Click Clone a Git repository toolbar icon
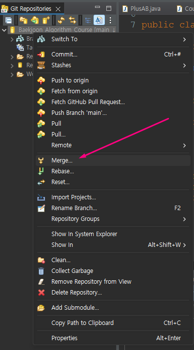Image resolution: width=194 pixels, height=350 pixels. pos(35,21)
